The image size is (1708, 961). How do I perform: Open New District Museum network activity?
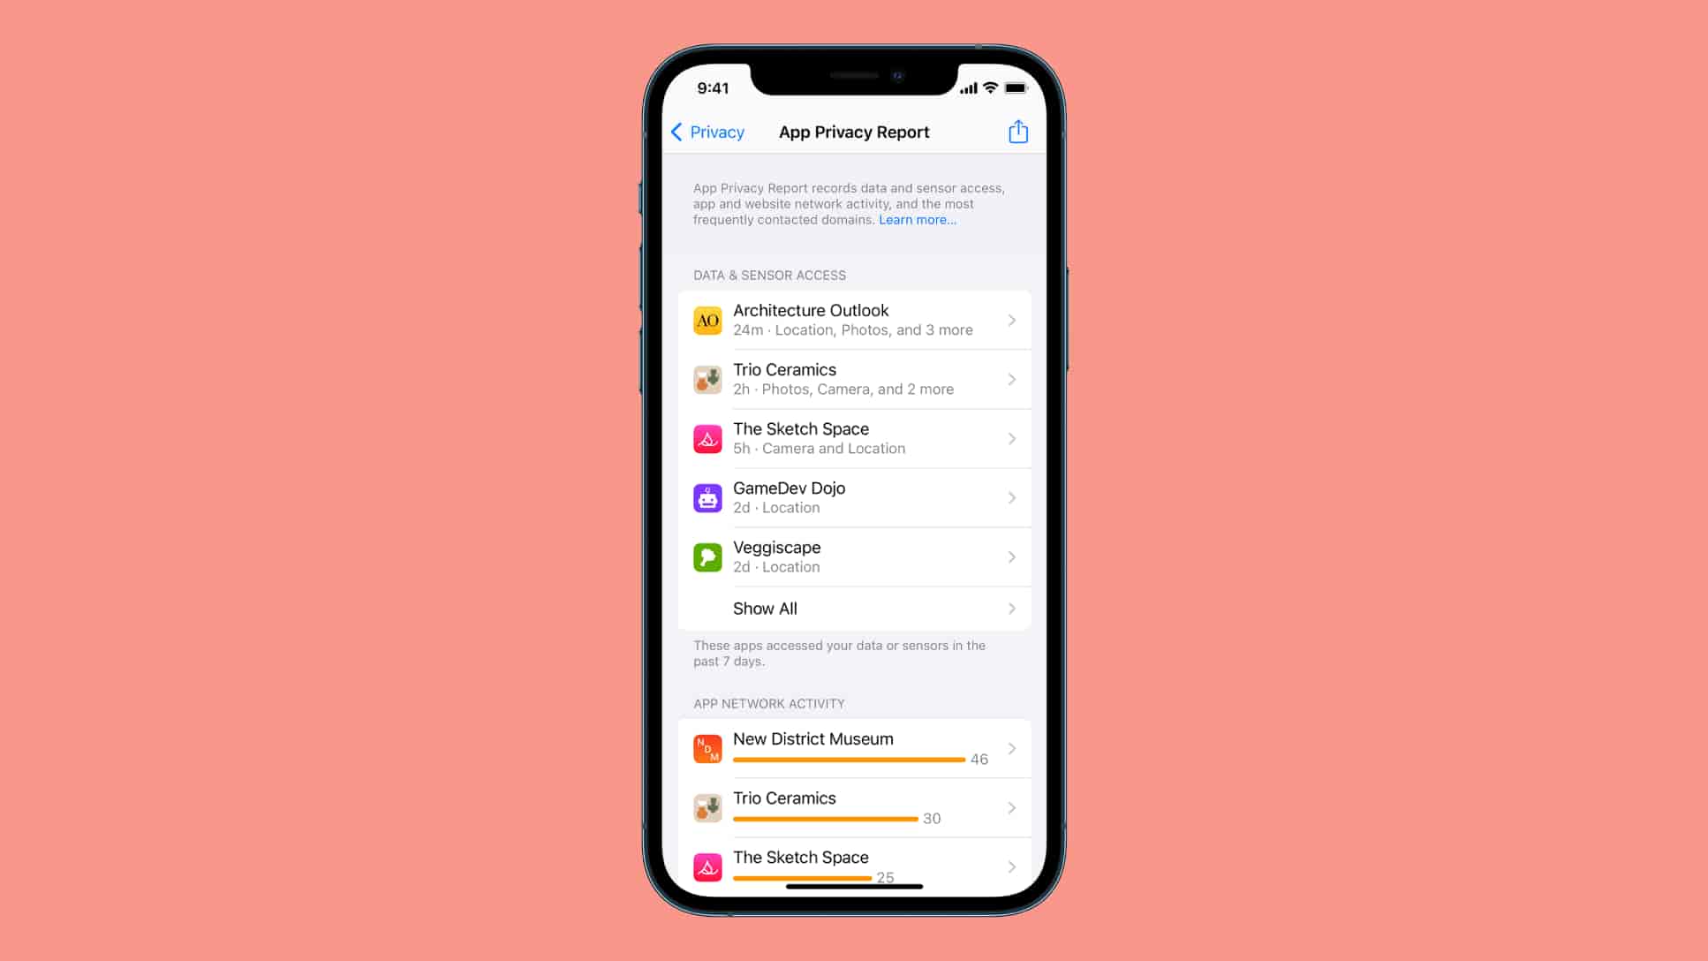coord(854,747)
